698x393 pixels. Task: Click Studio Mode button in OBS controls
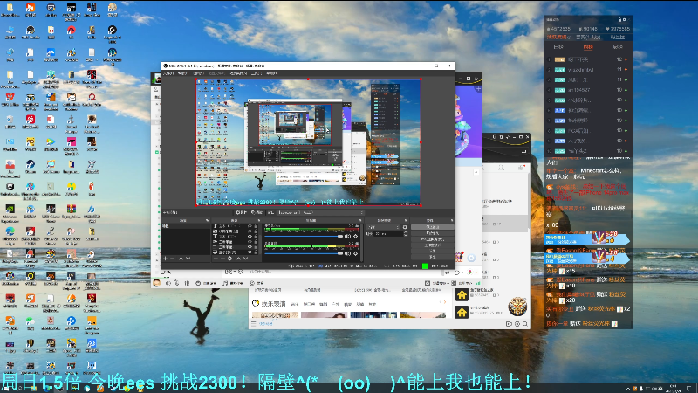(x=432, y=245)
